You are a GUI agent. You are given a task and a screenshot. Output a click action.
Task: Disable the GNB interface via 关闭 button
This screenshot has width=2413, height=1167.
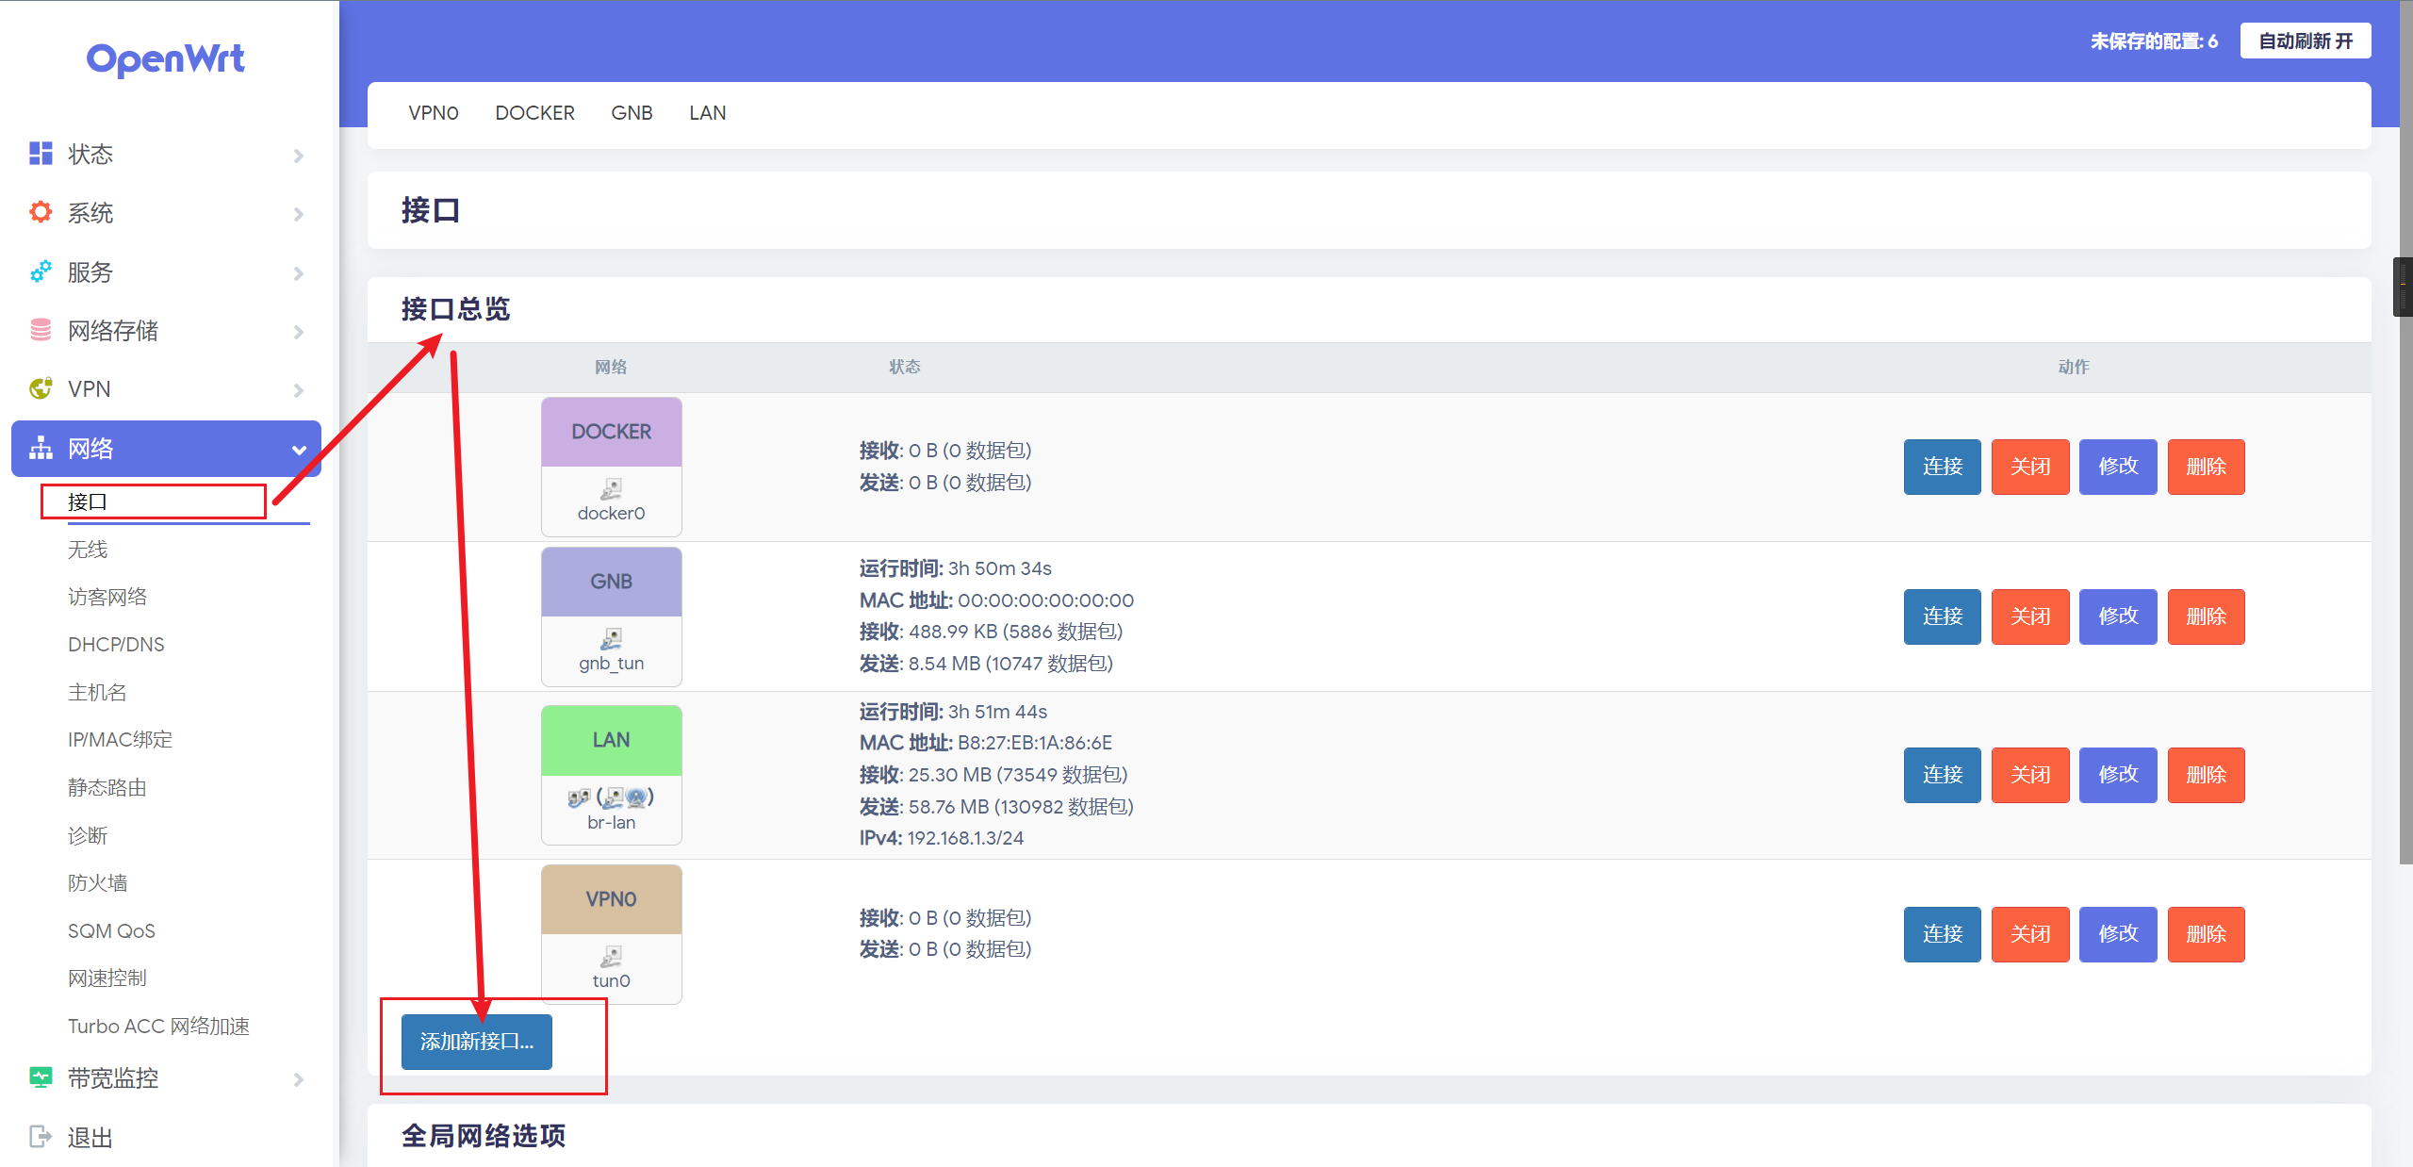pos(2030,616)
